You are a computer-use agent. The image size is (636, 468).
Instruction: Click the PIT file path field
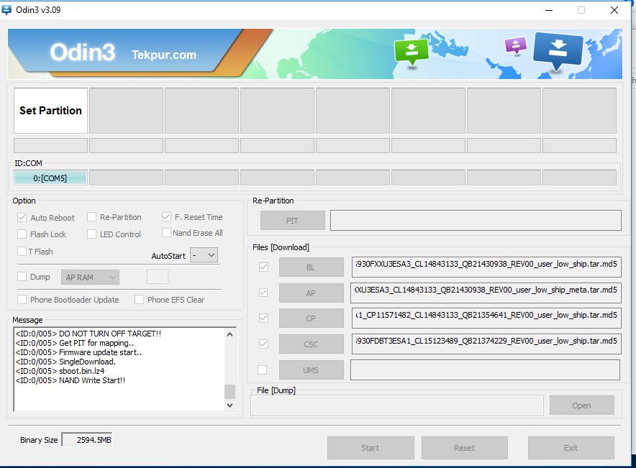click(476, 221)
